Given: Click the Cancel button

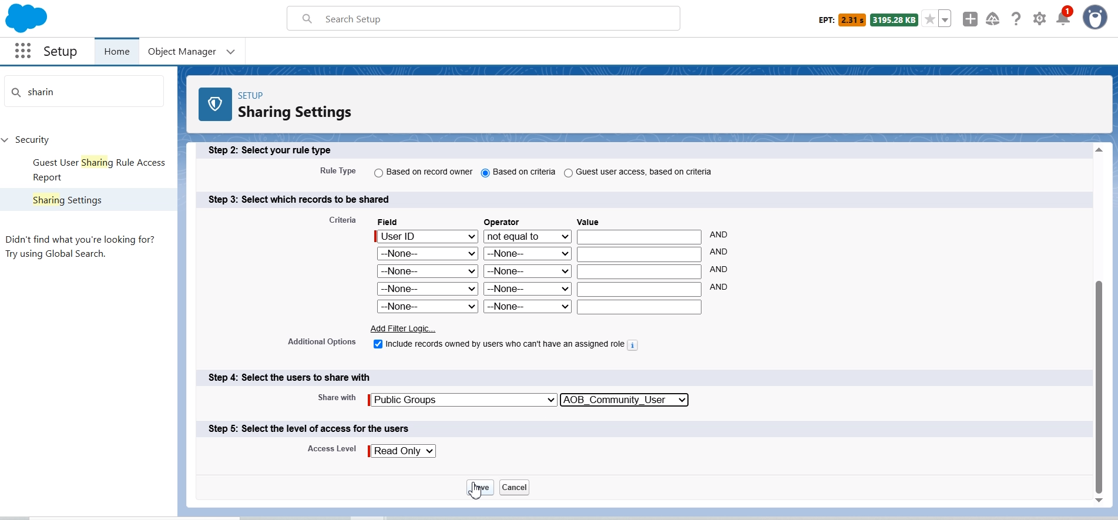Looking at the screenshot, I should [514, 488].
